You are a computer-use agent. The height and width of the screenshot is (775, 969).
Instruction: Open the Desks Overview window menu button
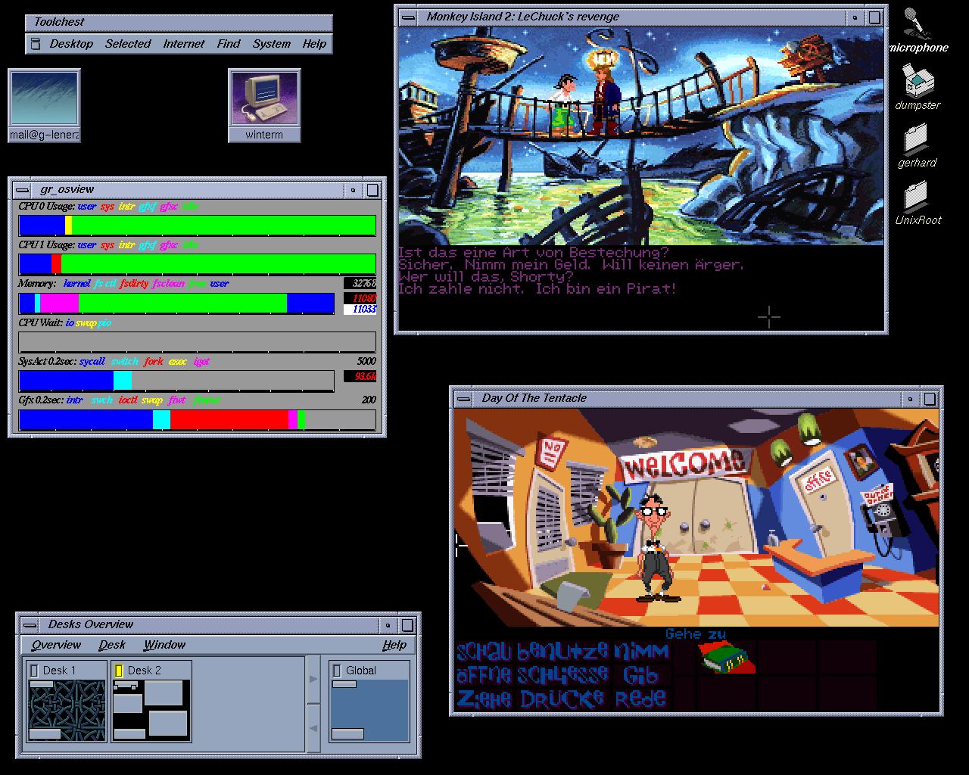coord(30,625)
